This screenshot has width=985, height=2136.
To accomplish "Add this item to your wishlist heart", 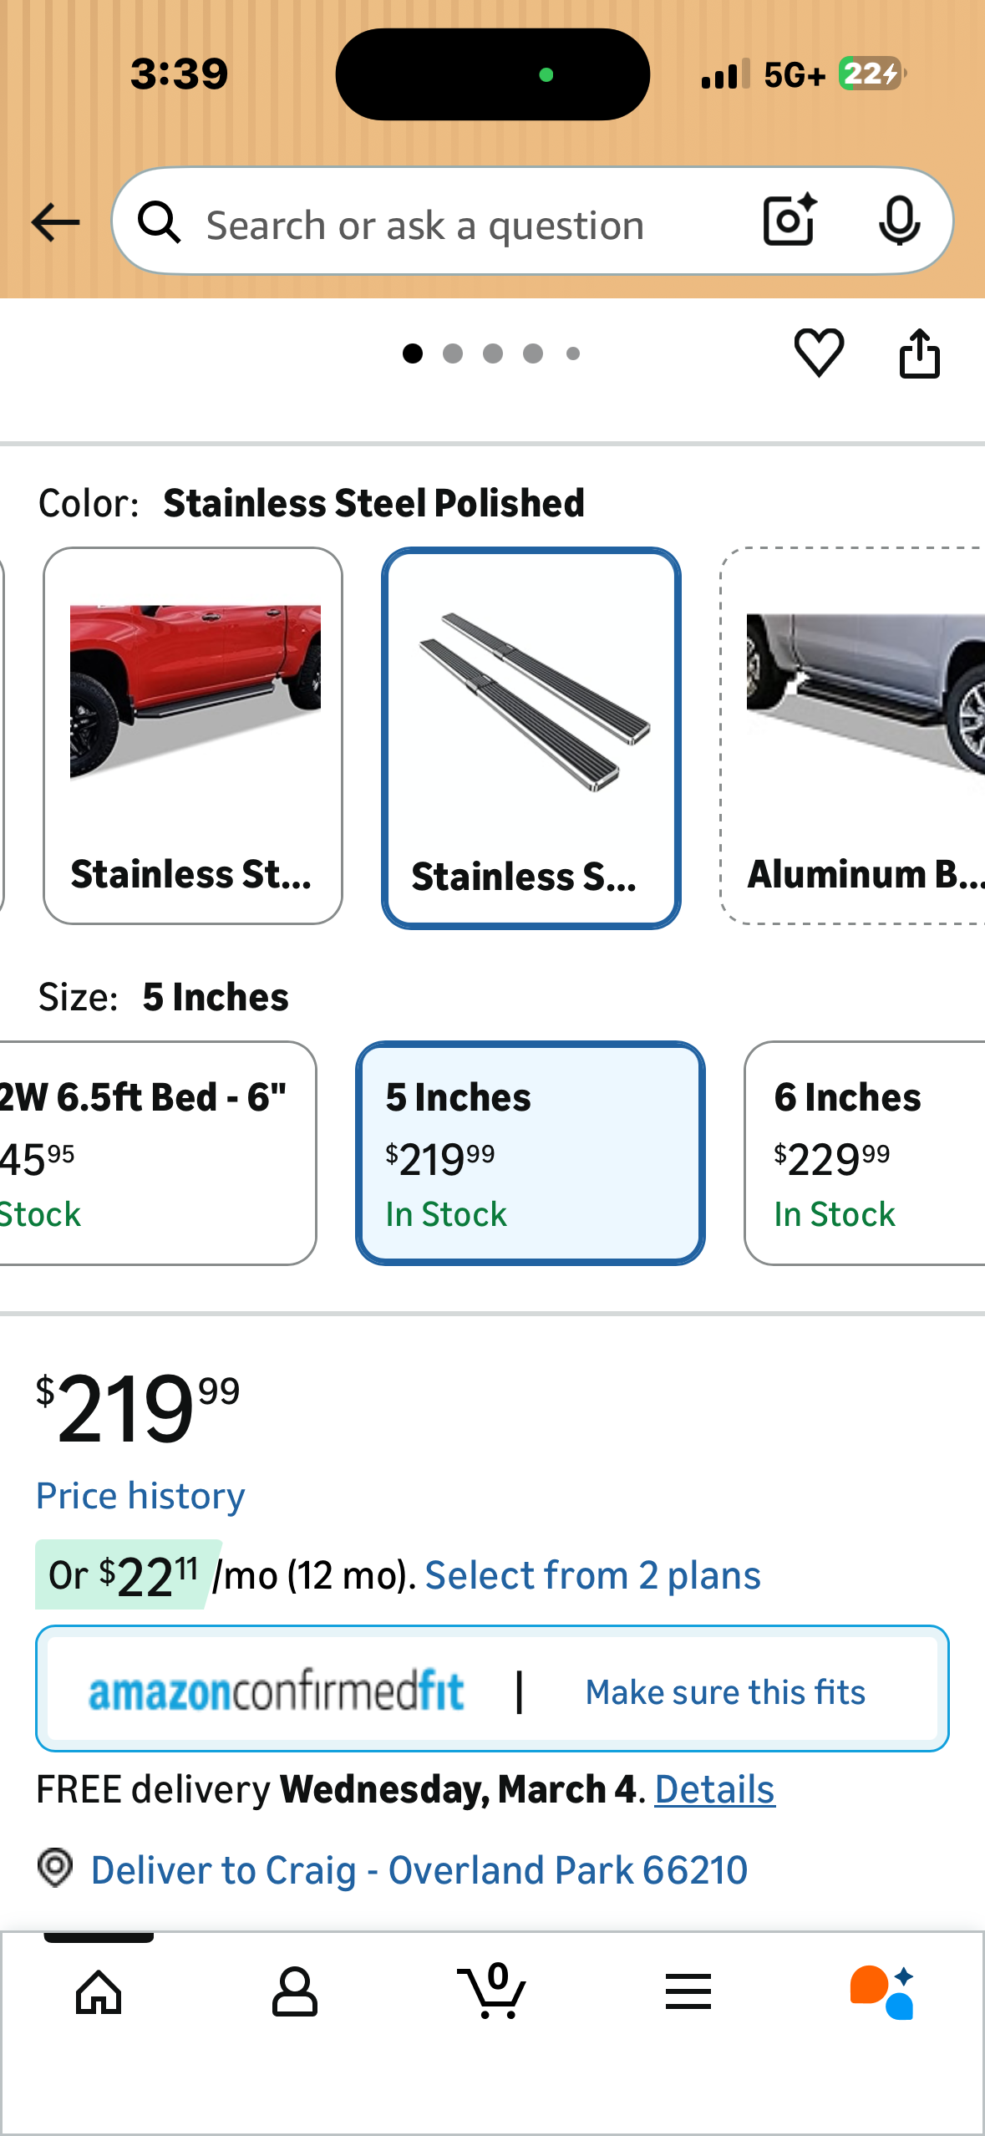I will pos(817,352).
